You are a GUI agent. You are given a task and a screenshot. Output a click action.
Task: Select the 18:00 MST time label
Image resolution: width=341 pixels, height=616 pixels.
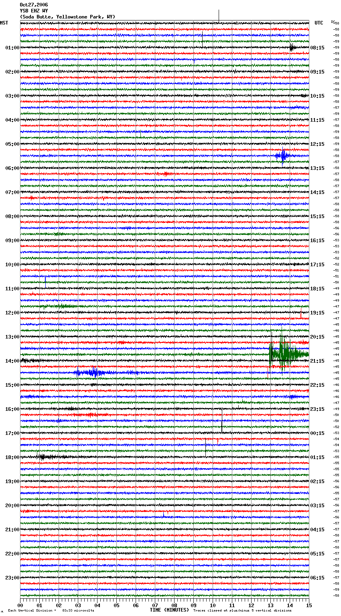pos(12,457)
